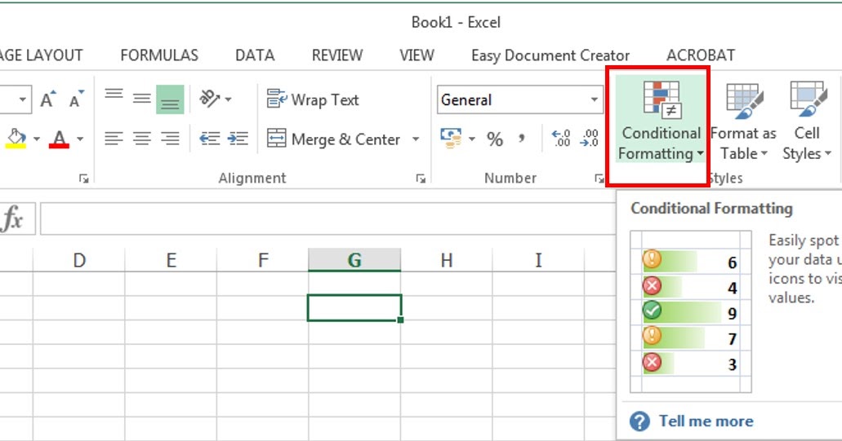Click Tell me more link

tap(706, 421)
